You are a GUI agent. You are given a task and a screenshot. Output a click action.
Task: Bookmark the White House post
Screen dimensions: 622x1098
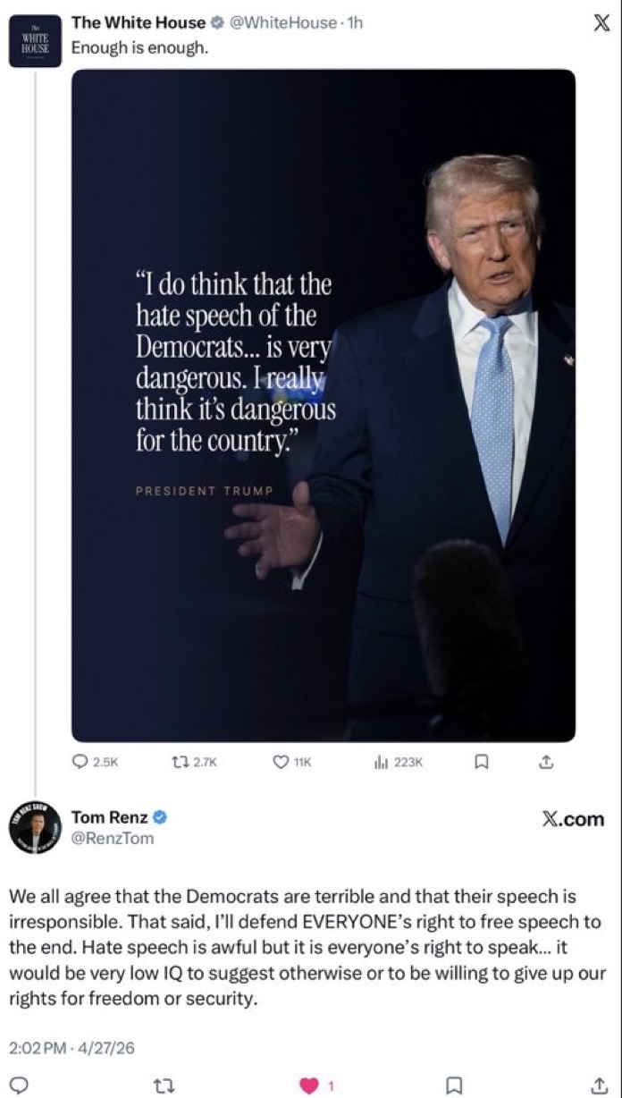click(481, 763)
